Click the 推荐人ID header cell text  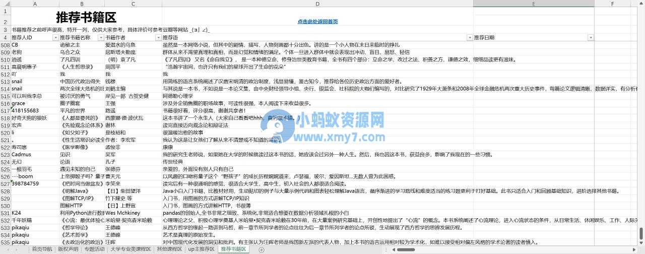pyautogui.click(x=22, y=38)
